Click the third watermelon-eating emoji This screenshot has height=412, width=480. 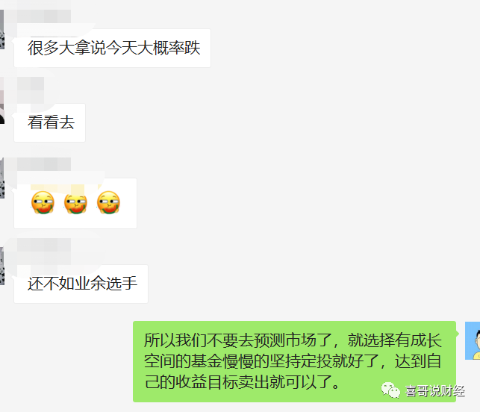tap(108, 202)
